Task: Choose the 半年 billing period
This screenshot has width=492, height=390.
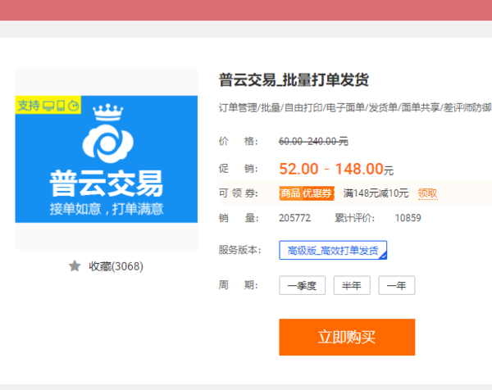Action: point(352,285)
